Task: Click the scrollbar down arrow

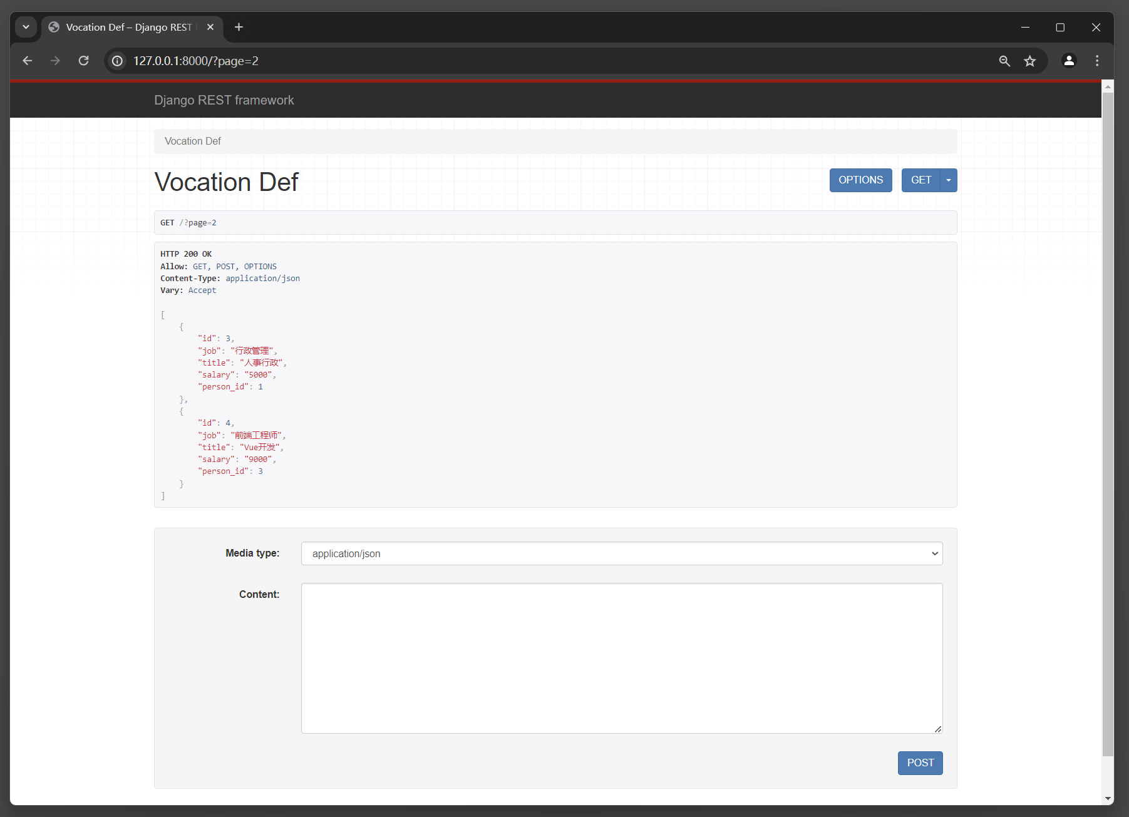Action: [x=1108, y=799]
